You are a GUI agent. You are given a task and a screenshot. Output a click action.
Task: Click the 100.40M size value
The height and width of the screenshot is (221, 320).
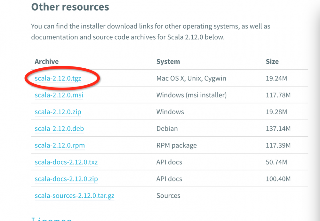278,179
